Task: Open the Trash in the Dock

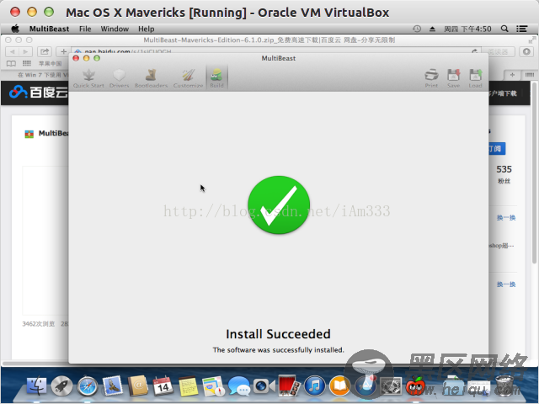Action: [x=505, y=385]
